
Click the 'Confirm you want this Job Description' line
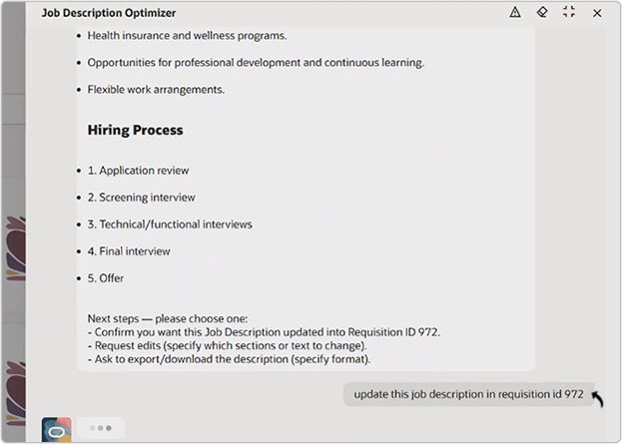pyautogui.click(x=265, y=332)
